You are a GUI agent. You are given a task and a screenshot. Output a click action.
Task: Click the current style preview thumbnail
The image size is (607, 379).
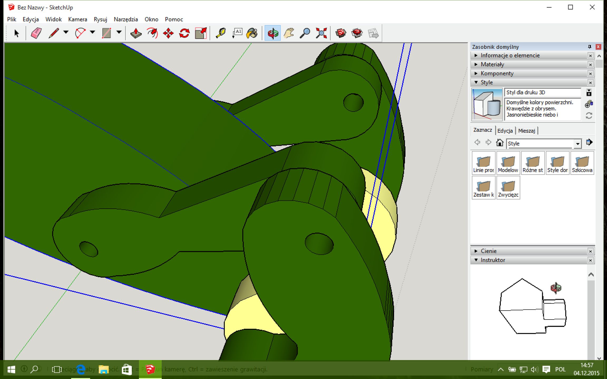pos(487,104)
